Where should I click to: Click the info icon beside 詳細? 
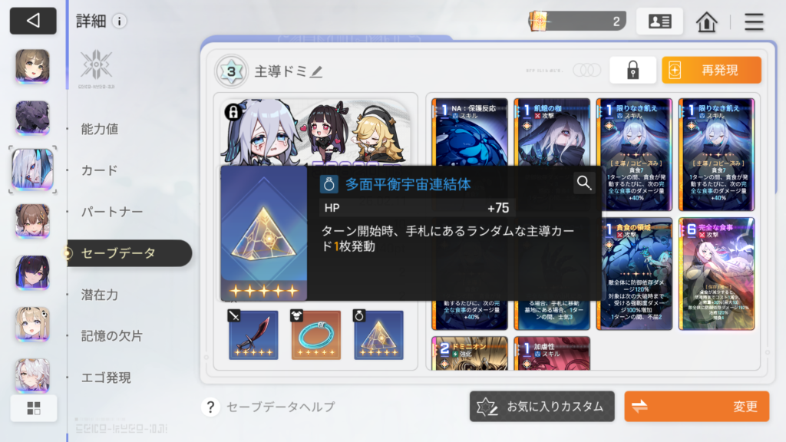click(x=119, y=21)
